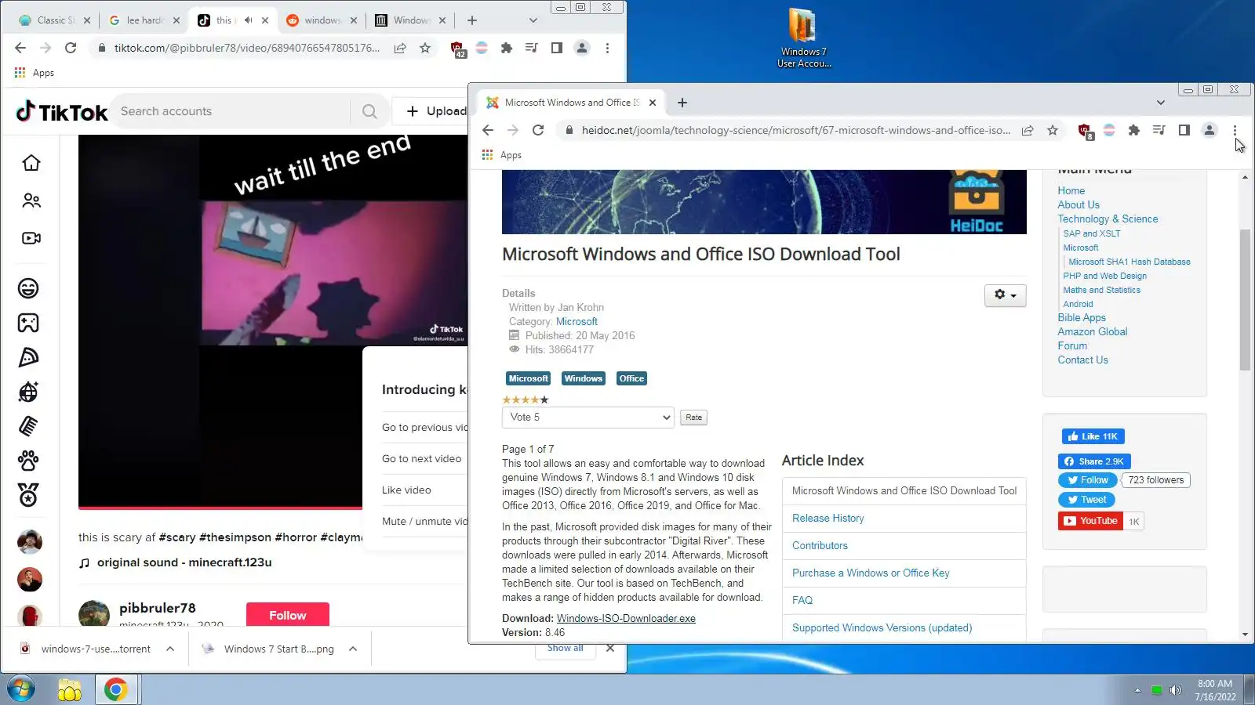
Task: Toggle the side panel in HeiDoc window
Action: coord(1184,130)
